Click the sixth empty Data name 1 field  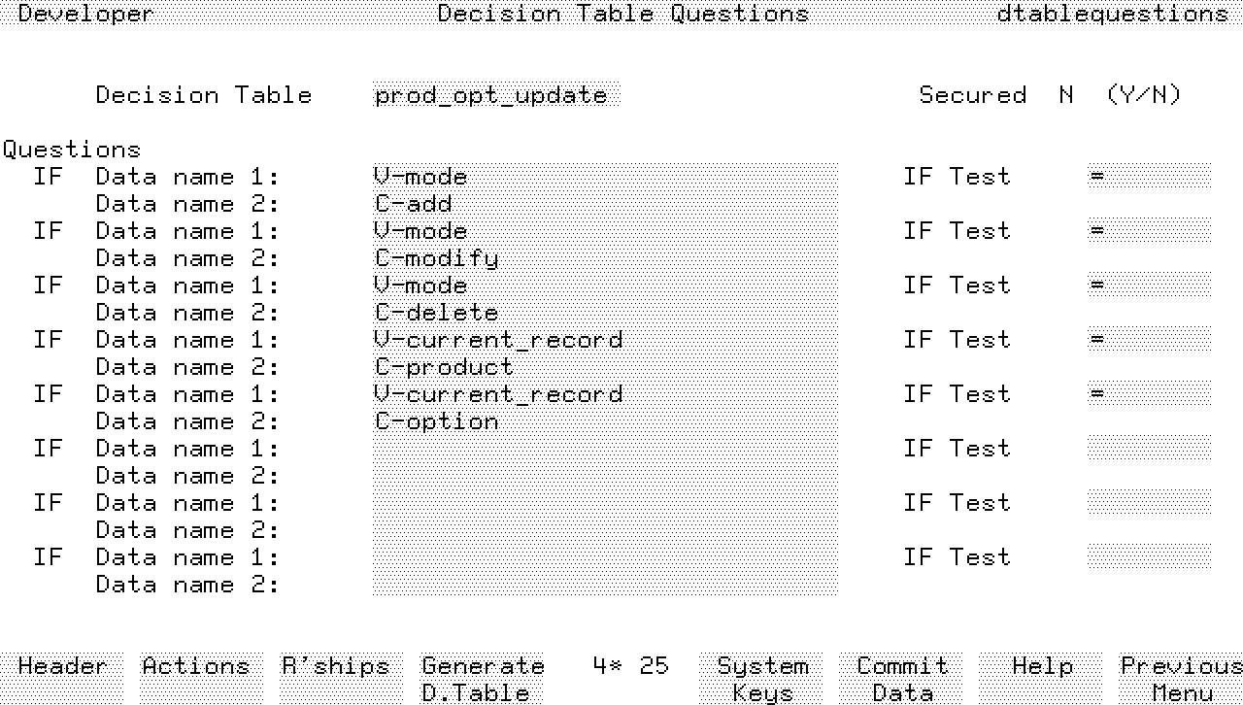pyautogui.click(x=604, y=449)
